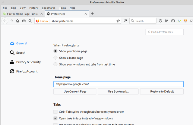The image size is (193, 125).
Task: Enable Ctrl+Tab cycles through tabs checkbox
Action: 55,112
